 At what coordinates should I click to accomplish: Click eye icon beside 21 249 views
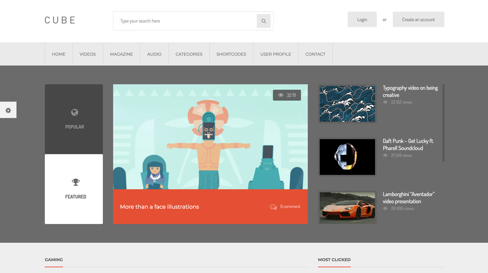tap(385, 156)
